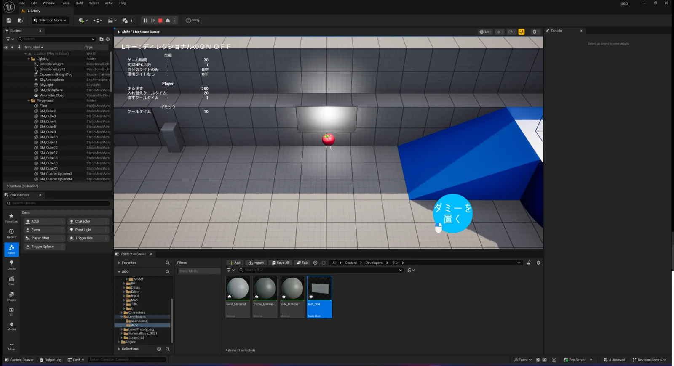Eject from the player controller
The width and height of the screenshot is (674, 366).
(x=168, y=20)
